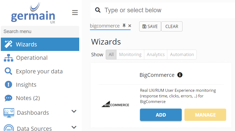
Task: Click the Notes speech bubble icon
Action: [9, 98]
